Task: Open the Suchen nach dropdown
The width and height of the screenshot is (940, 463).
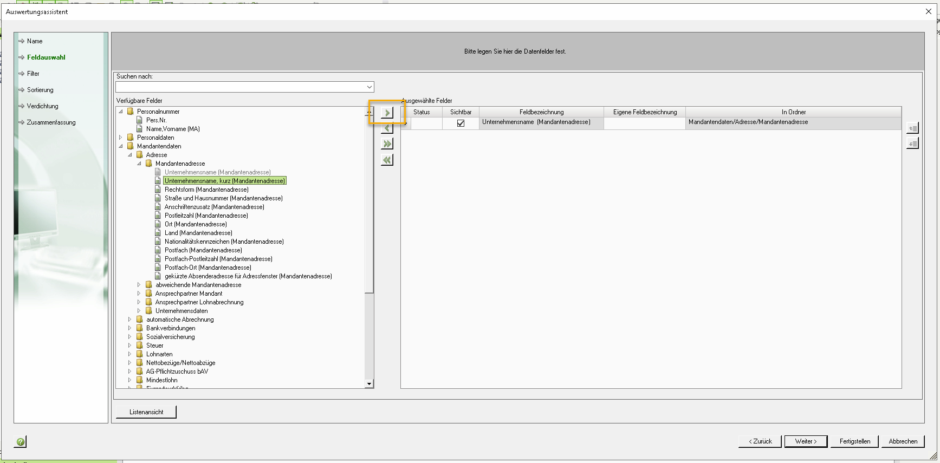Action: pos(369,87)
